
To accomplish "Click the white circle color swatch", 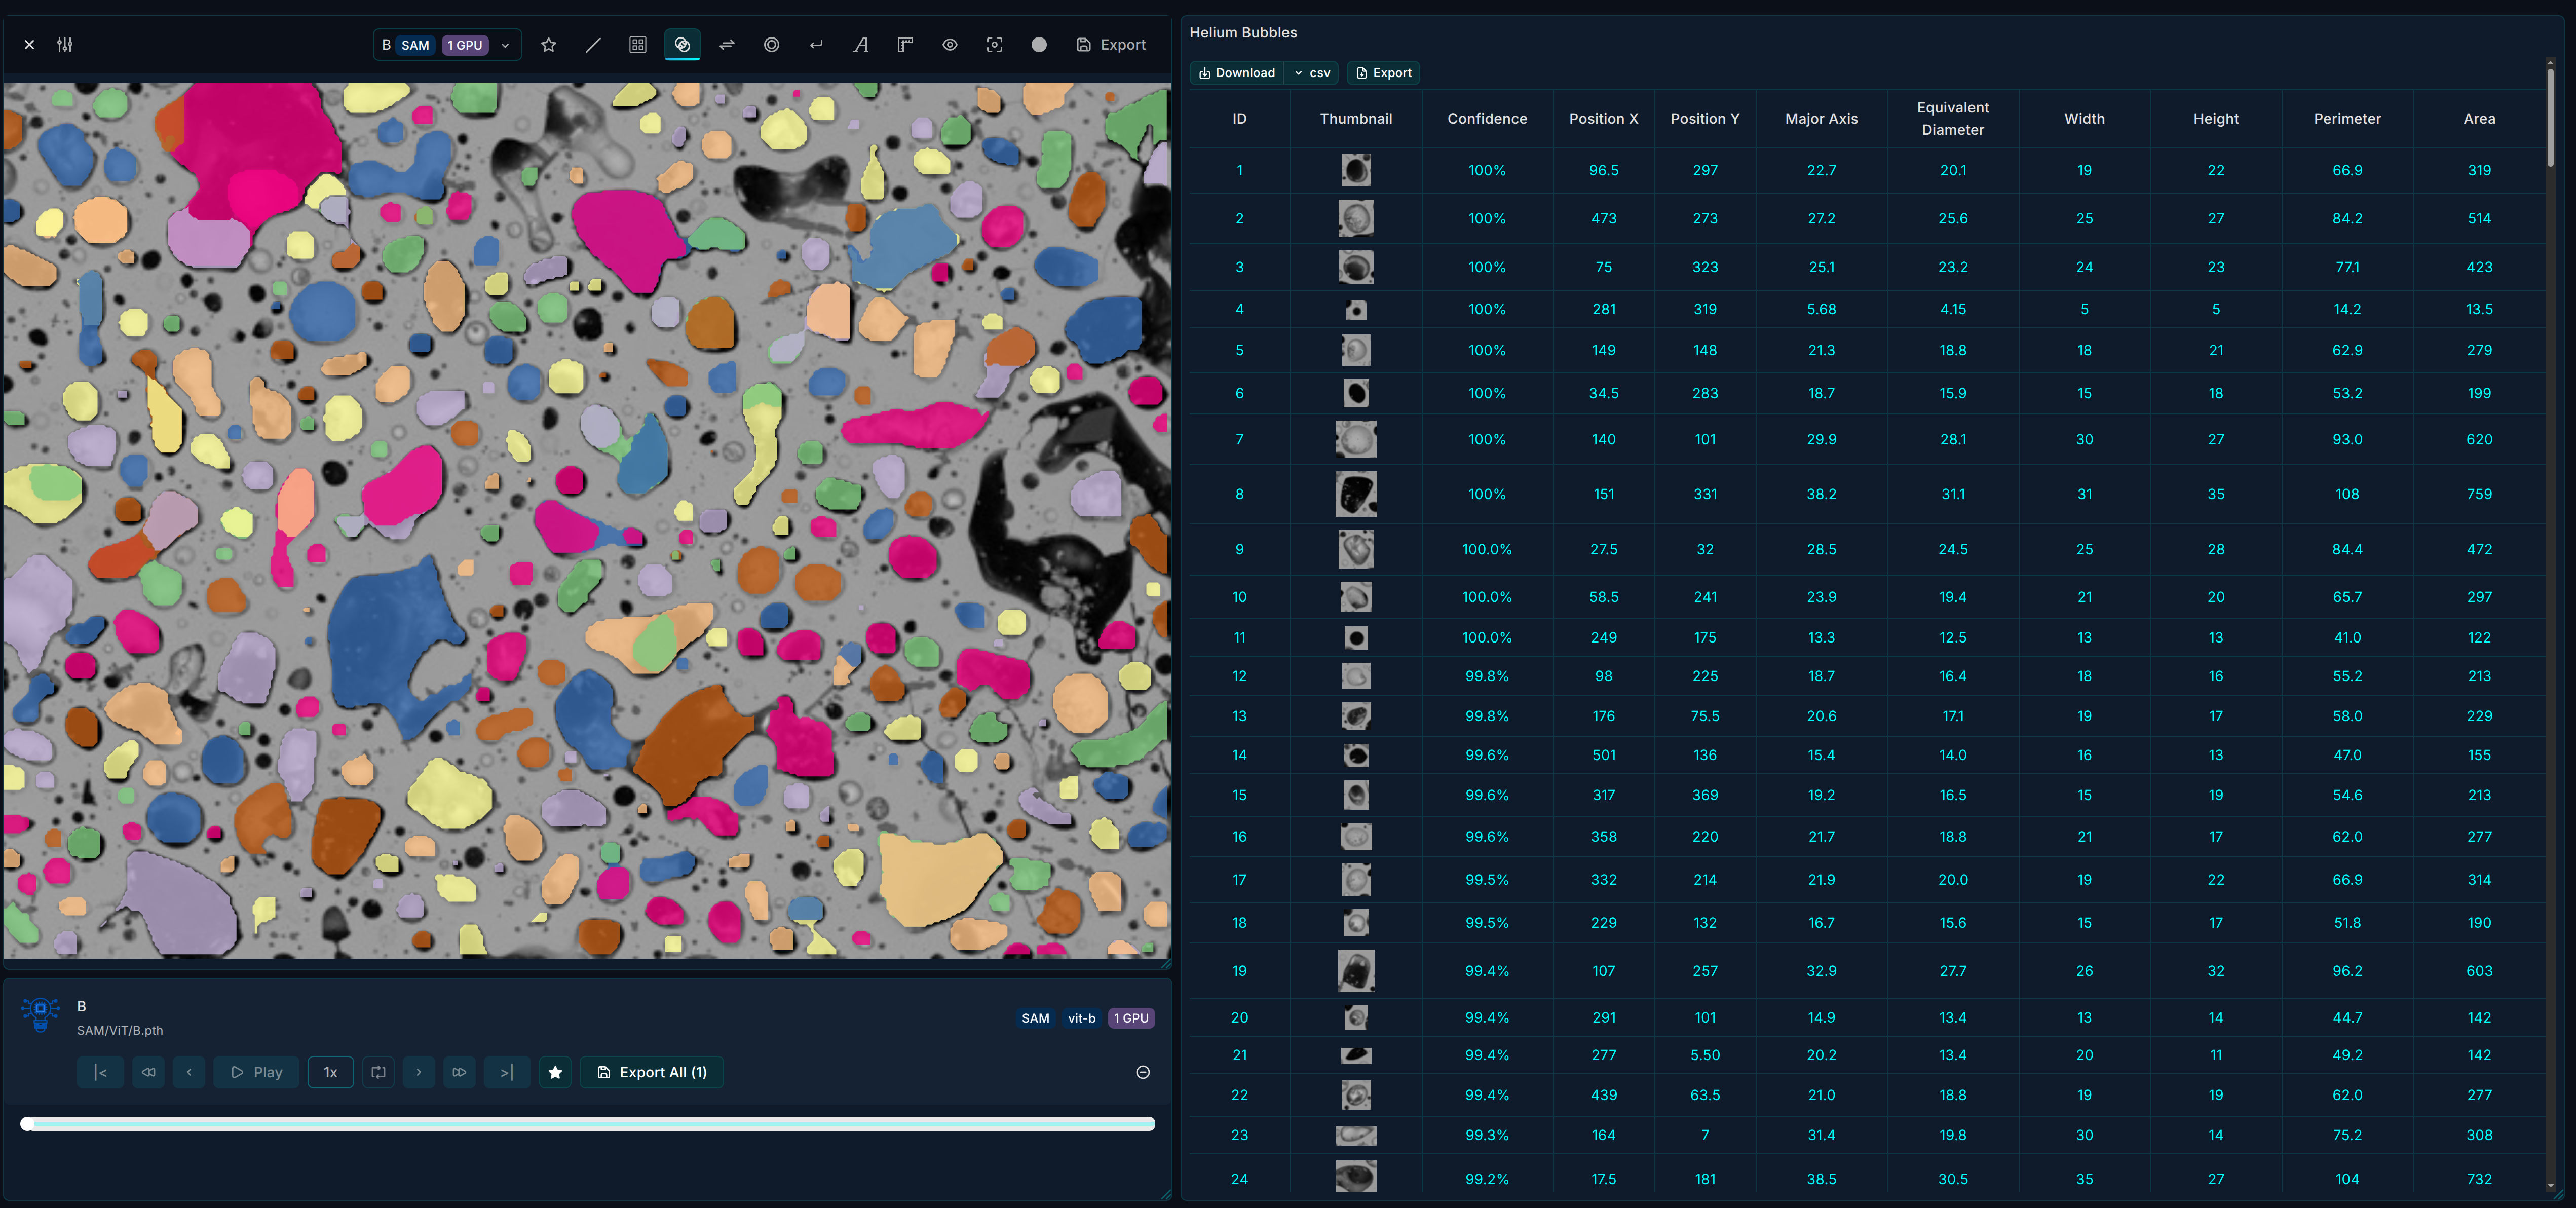I will tap(1039, 45).
